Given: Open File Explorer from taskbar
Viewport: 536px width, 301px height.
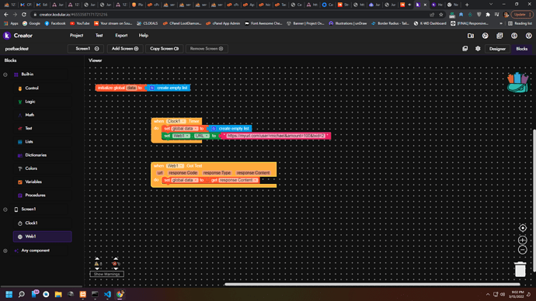Looking at the screenshot, I should point(58,294).
